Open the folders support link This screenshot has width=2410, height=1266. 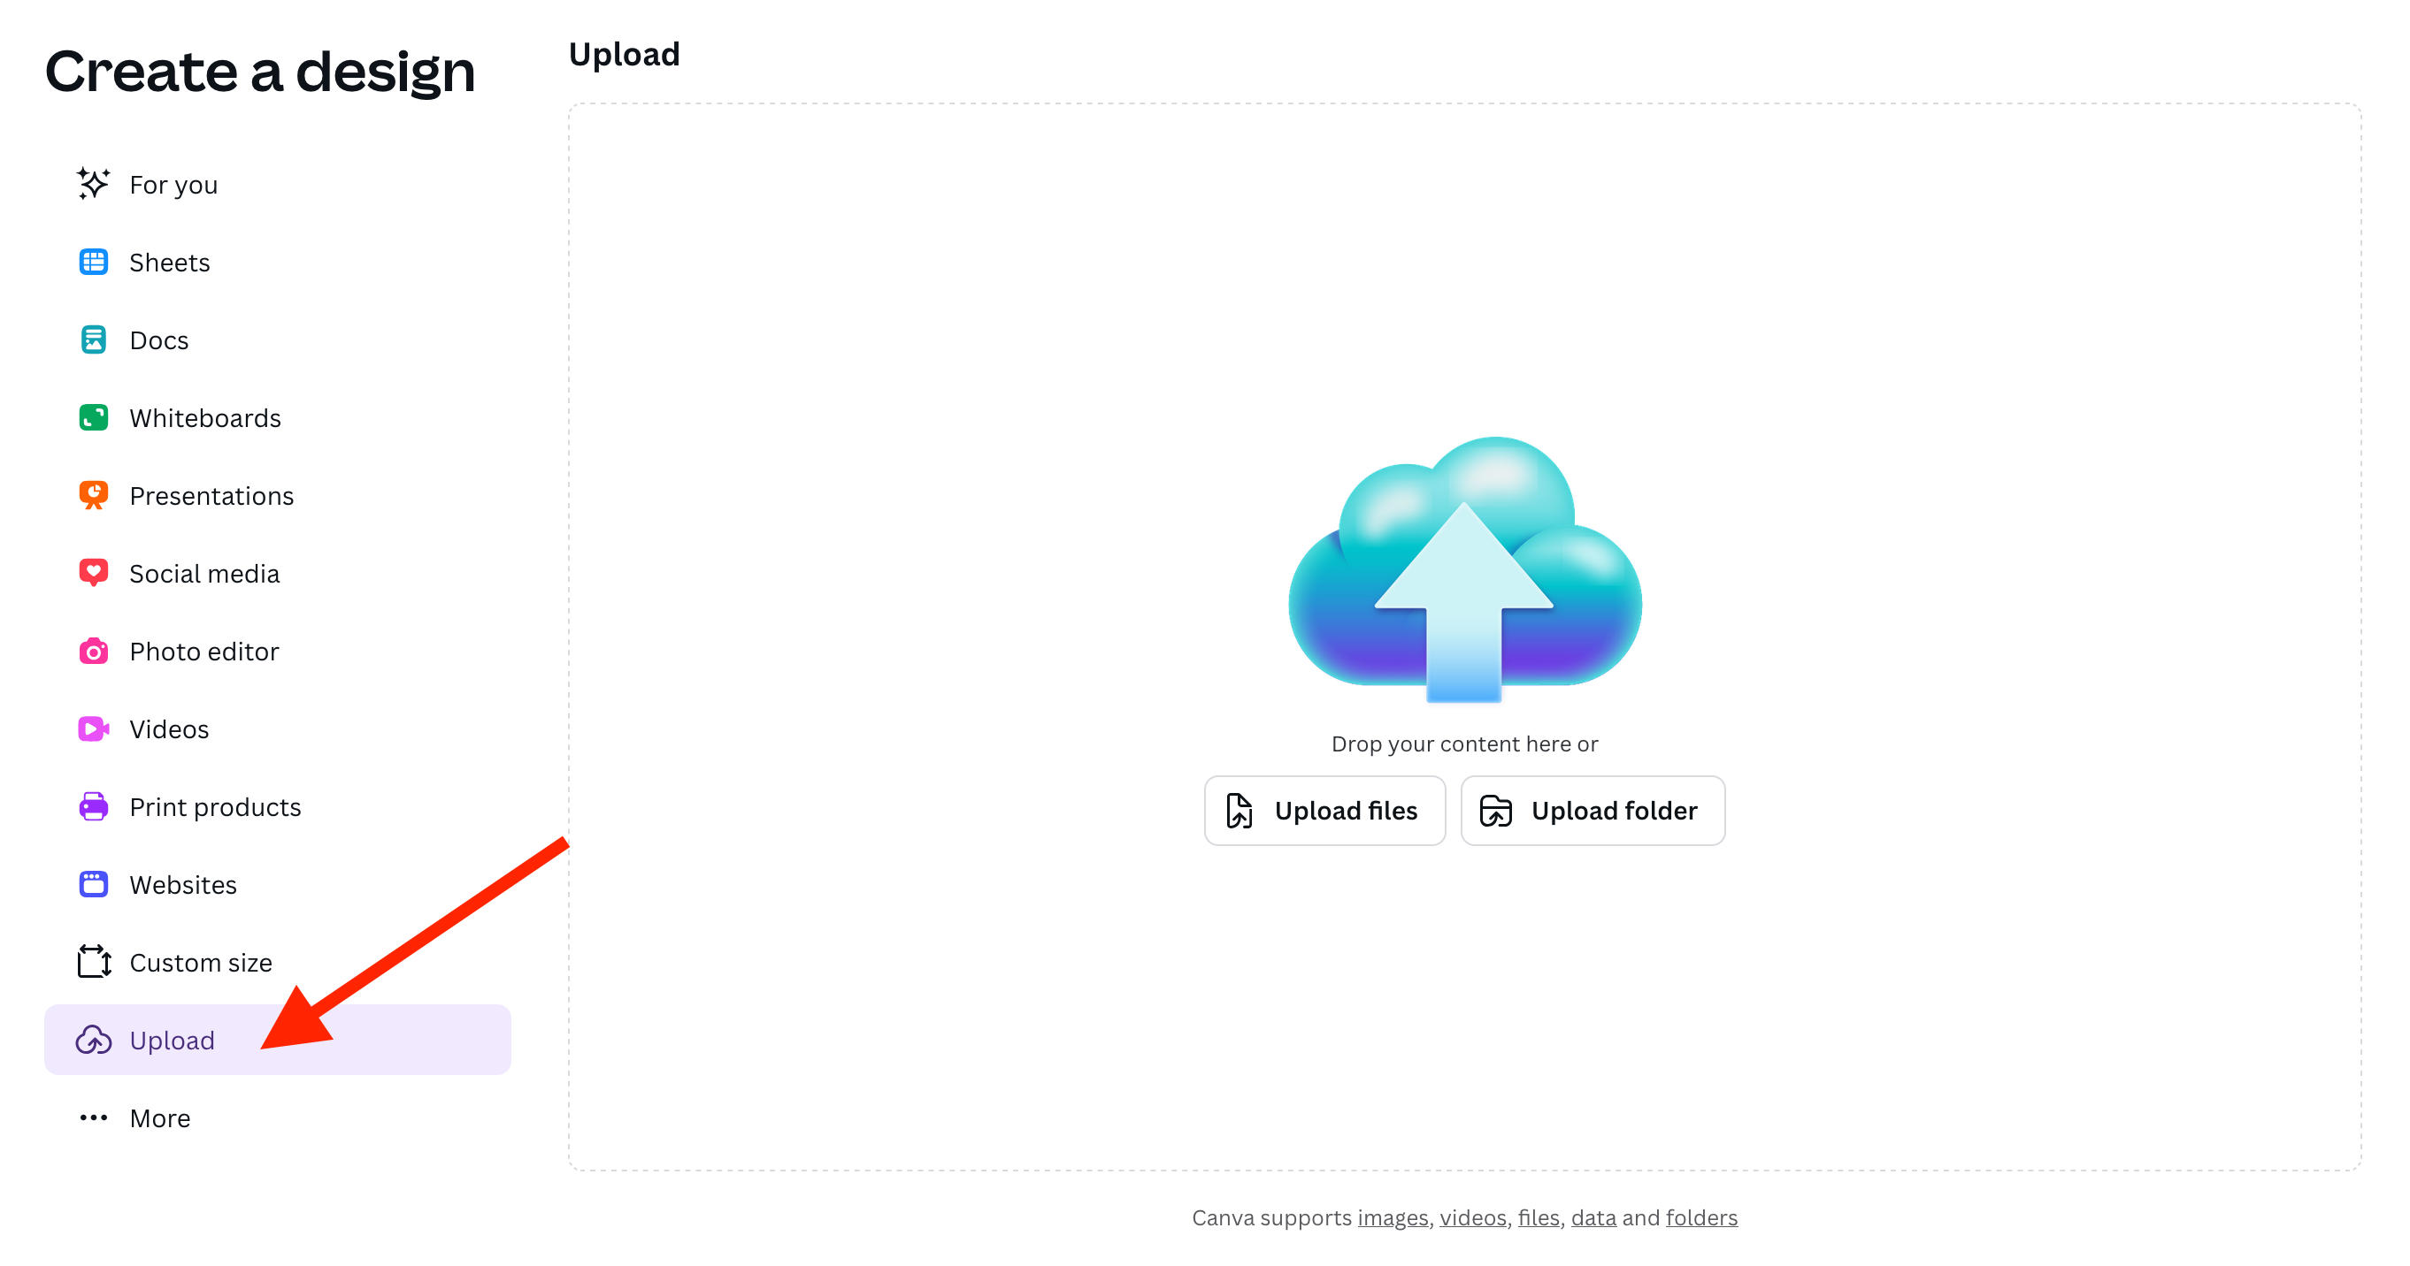[1700, 1217]
